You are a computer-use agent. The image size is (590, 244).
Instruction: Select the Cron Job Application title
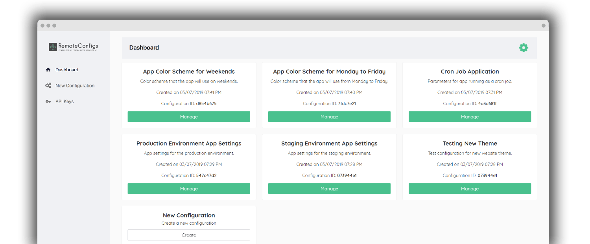pyautogui.click(x=470, y=72)
